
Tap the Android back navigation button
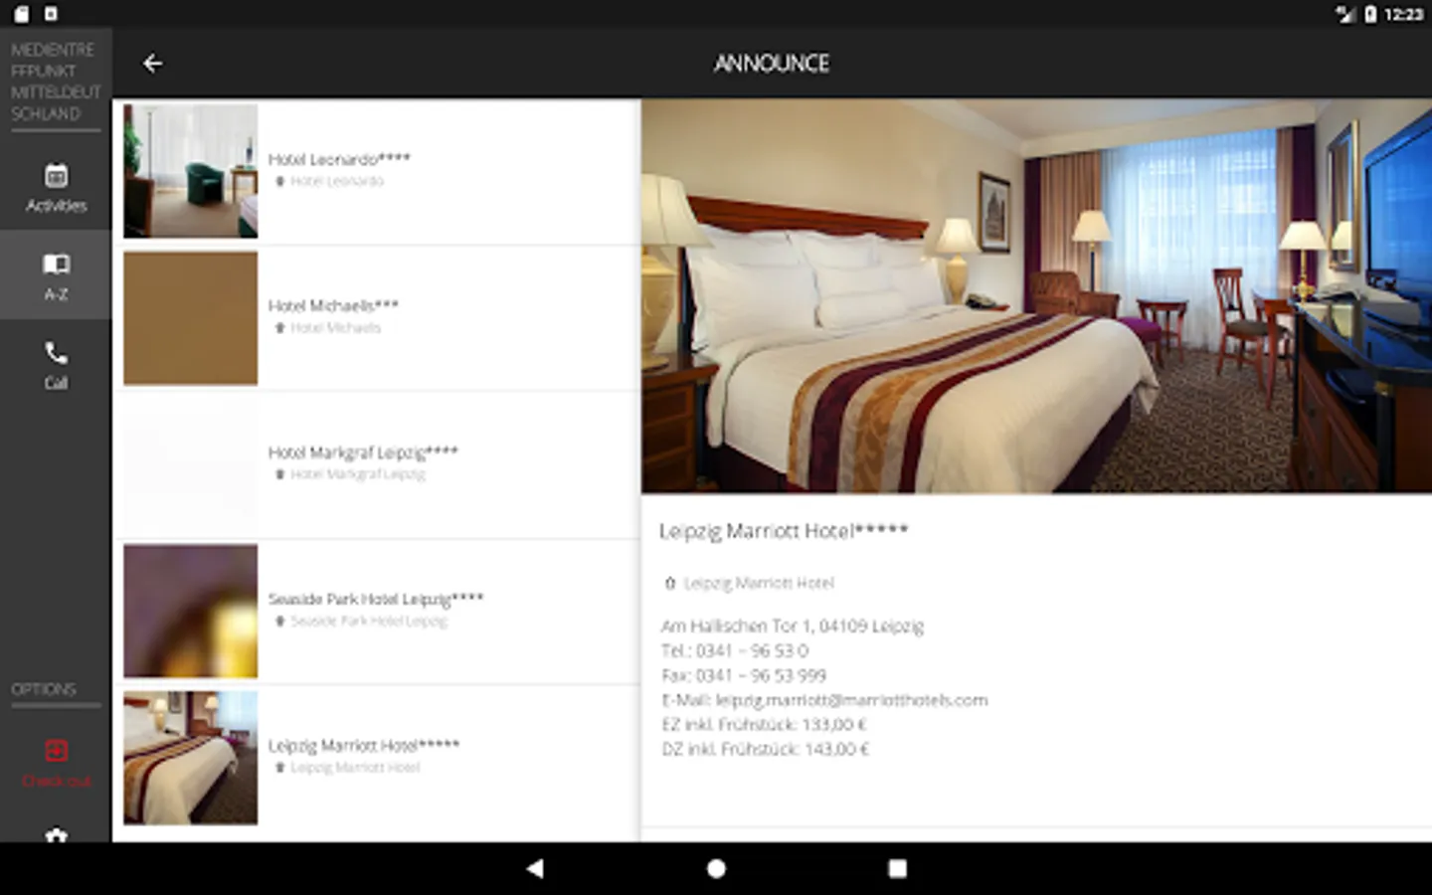(x=535, y=868)
